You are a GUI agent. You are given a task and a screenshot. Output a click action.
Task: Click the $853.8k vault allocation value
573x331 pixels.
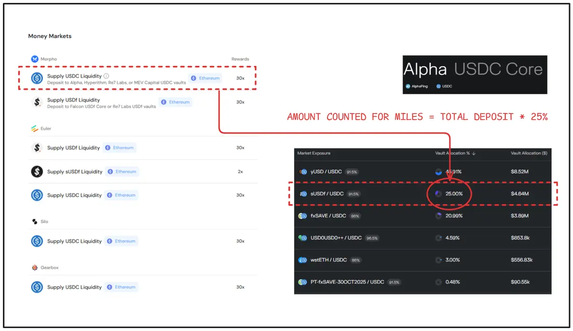point(521,238)
